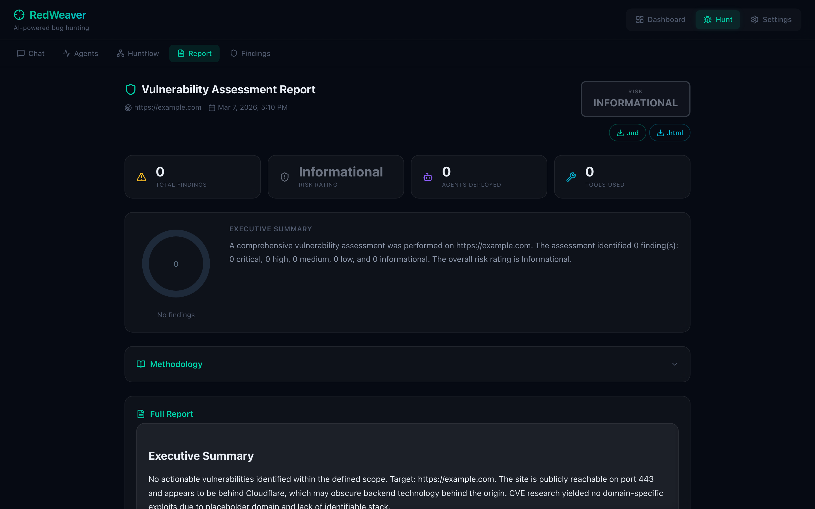Click the wrench Tools Used icon

pos(571,177)
